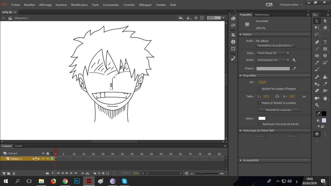Play the timeline animation
Viewport: 331px width, 186px height.
point(67,173)
